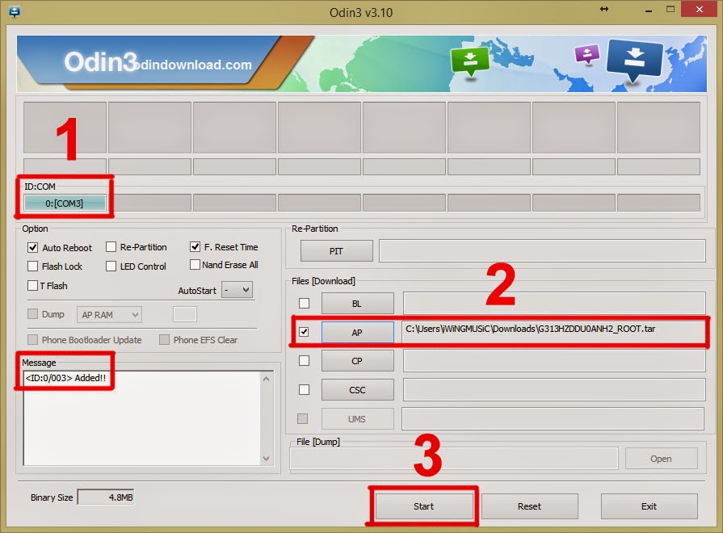This screenshot has width=723, height=533.
Task: Open the AP RAM dump dropdown
Action: 109,315
